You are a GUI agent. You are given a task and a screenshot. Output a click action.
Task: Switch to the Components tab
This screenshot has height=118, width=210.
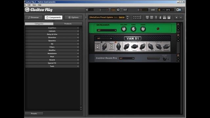pyautogui.click(x=53, y=17)
